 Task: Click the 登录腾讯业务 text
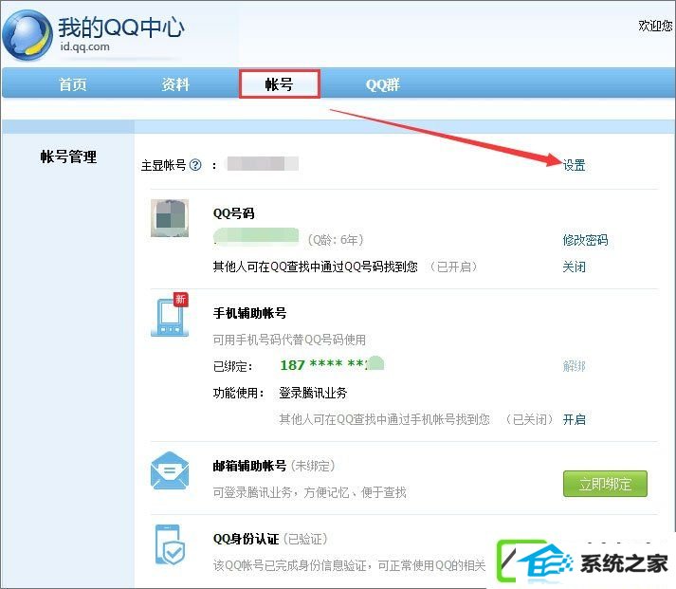tap(313, 393)
